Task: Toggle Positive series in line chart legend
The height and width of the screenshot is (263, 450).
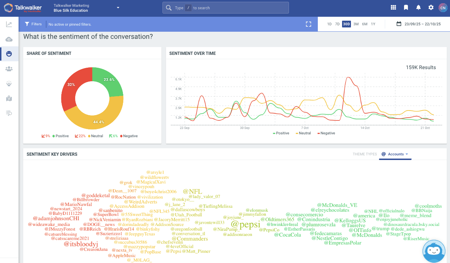Action: 281,133
